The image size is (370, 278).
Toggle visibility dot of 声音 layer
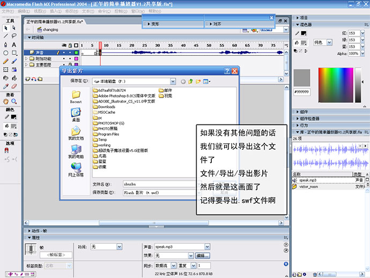pos(64,53)
